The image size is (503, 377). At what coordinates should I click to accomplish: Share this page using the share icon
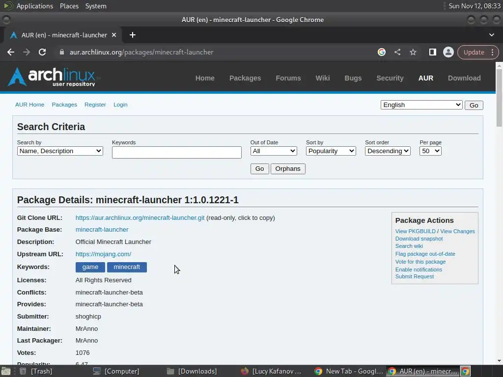coord(397,52)
